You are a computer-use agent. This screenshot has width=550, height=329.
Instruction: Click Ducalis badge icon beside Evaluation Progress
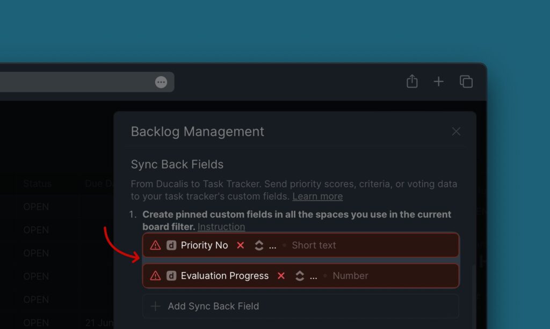(x=171, y=276)
